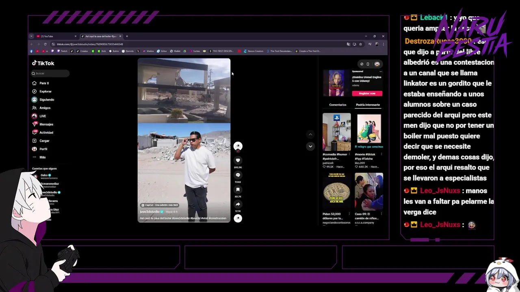520x292 pixels.
Task: Go to next video with down chevron
Action: pyautogui.click(x=310, y=146)
